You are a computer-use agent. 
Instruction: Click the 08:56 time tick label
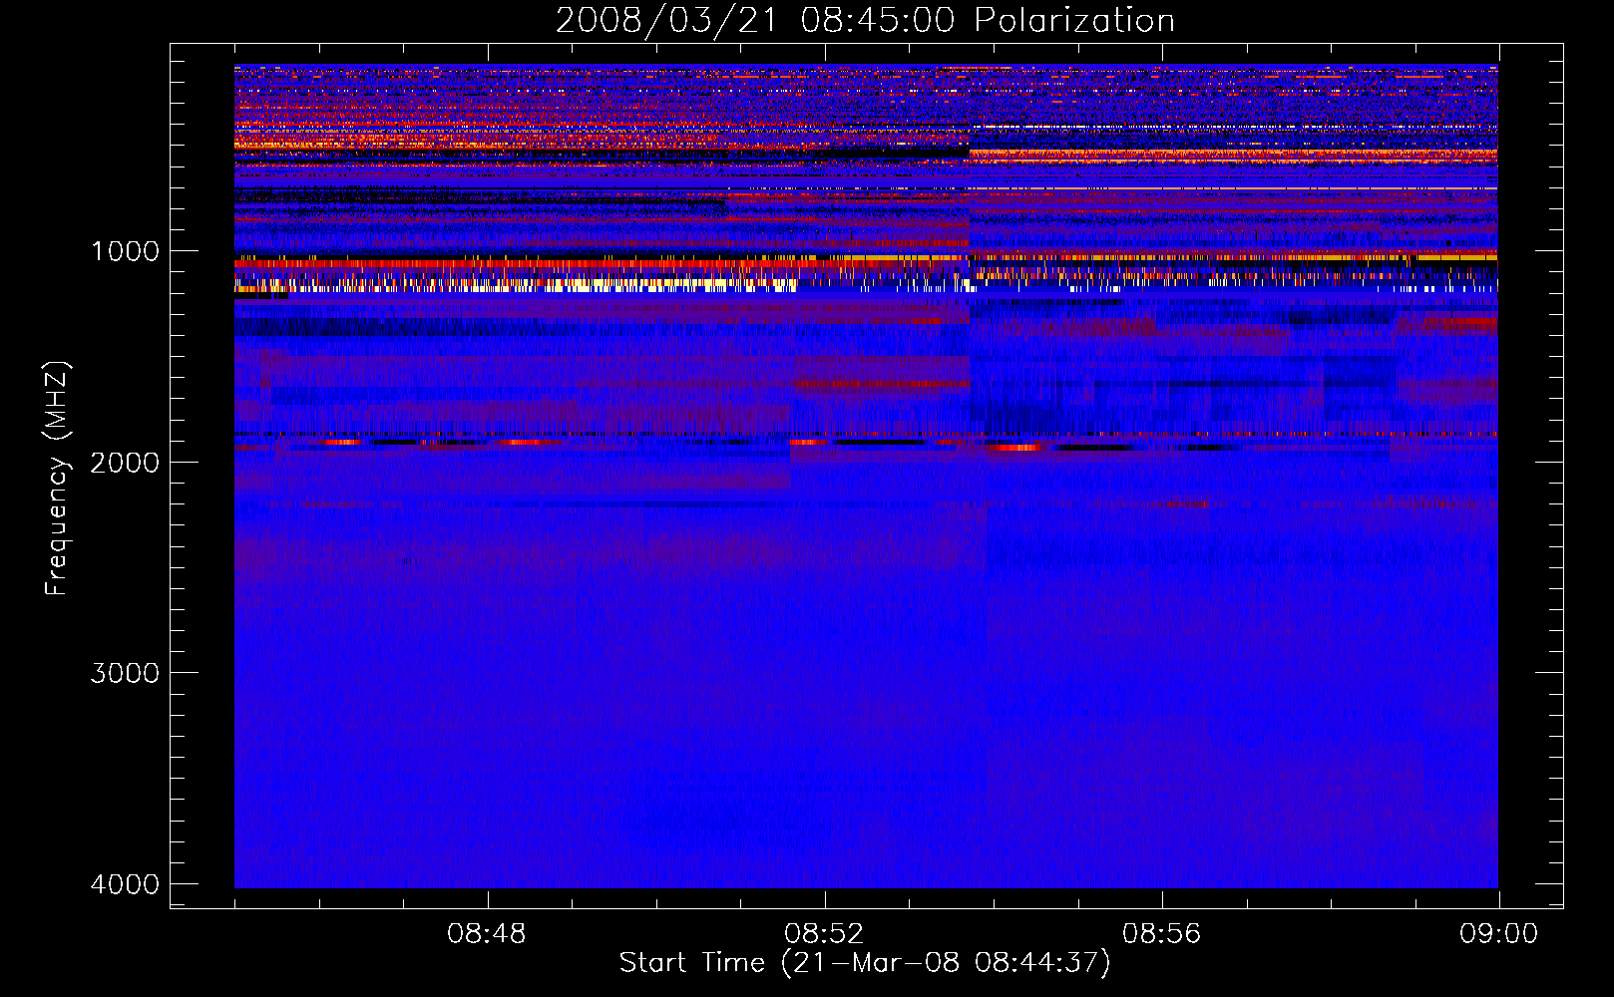point(1161,934)
